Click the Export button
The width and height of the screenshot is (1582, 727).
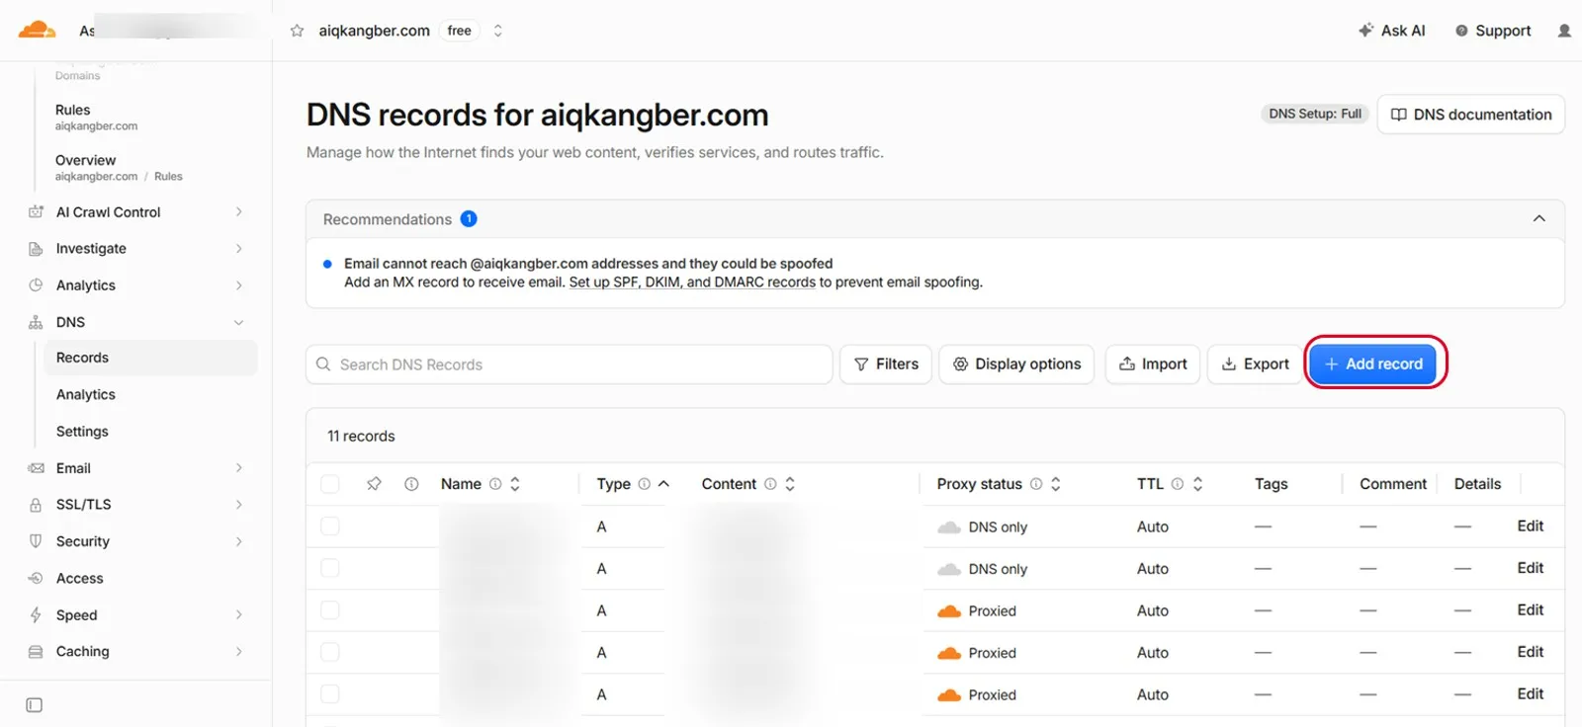pos(1255,364)
